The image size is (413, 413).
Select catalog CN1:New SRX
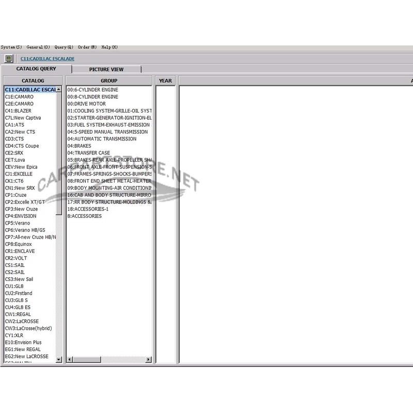pyautogui.click(x=20, y=188)
